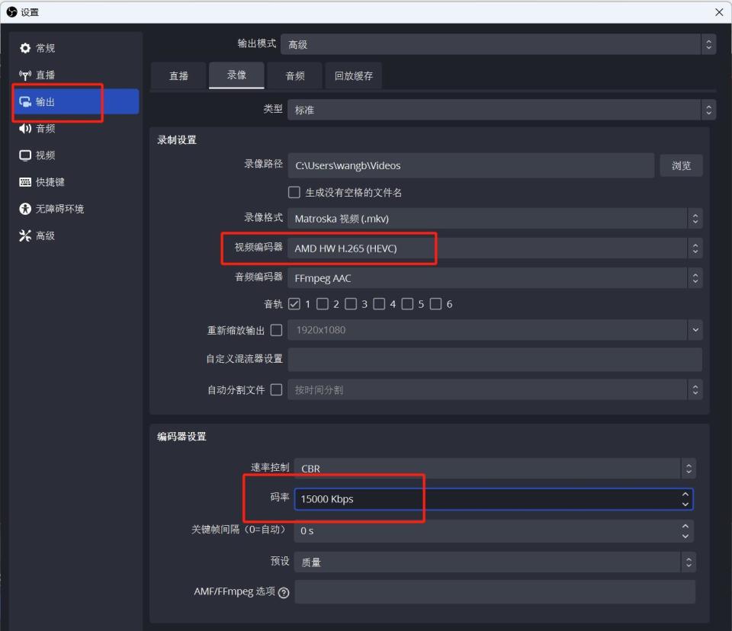Screen dimensions: 732x631
Task: Open 视频编码器 dropdown AMD HW H.265
Action: coord(495,248)
